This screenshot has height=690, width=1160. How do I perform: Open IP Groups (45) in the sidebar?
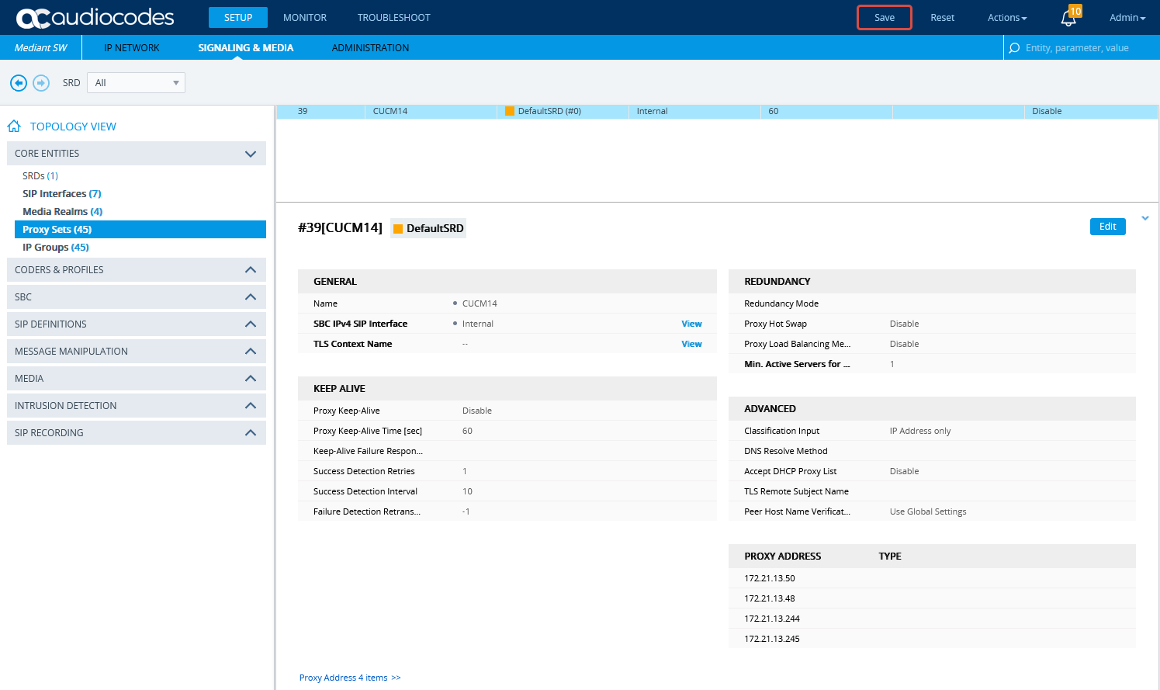point(56,248)
